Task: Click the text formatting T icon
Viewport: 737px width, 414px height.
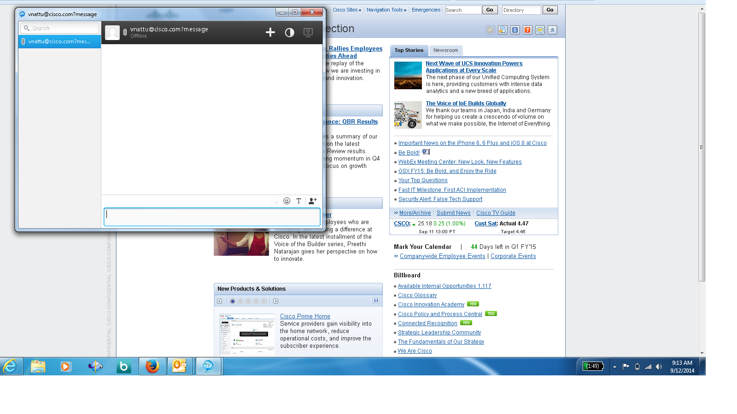Action: pyautogui.click(x=298, y=201)
